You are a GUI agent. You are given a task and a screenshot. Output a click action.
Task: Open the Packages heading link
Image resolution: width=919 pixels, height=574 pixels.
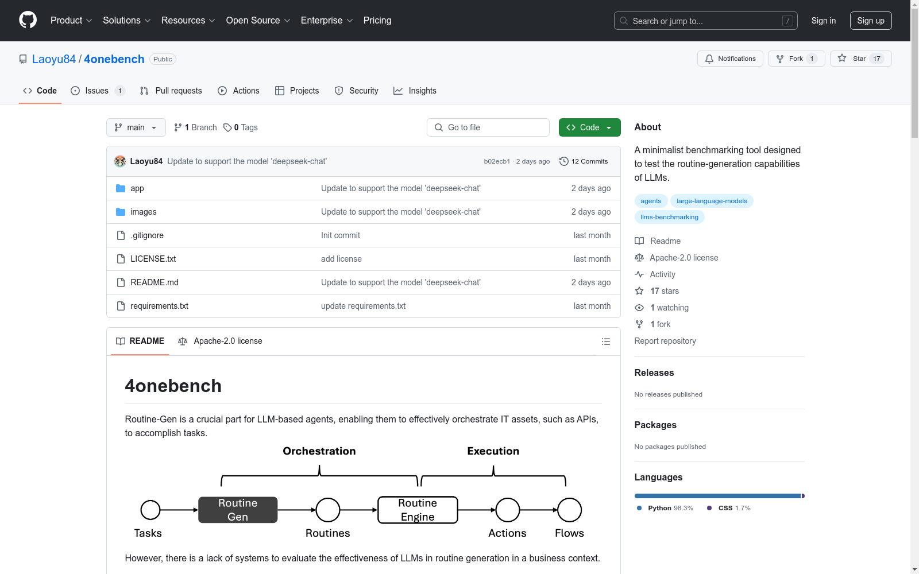pos(655,425)
